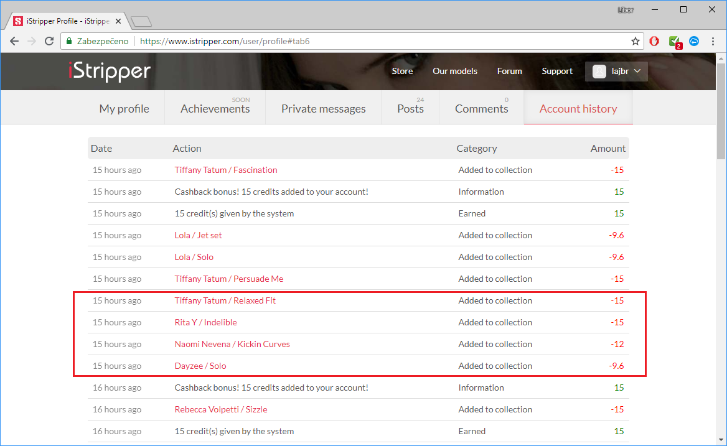This screenshot has height=446, width=727.
Task: Click the Libor profile name in title bar
Action: tap(626, 10)
